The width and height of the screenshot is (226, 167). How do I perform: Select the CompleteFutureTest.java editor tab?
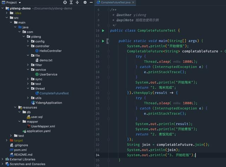[115, 2]
